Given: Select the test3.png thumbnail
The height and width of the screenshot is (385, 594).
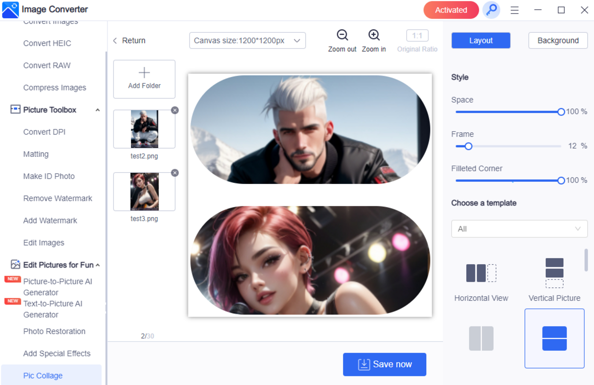Looking at the screenshot, I should 144,192.
